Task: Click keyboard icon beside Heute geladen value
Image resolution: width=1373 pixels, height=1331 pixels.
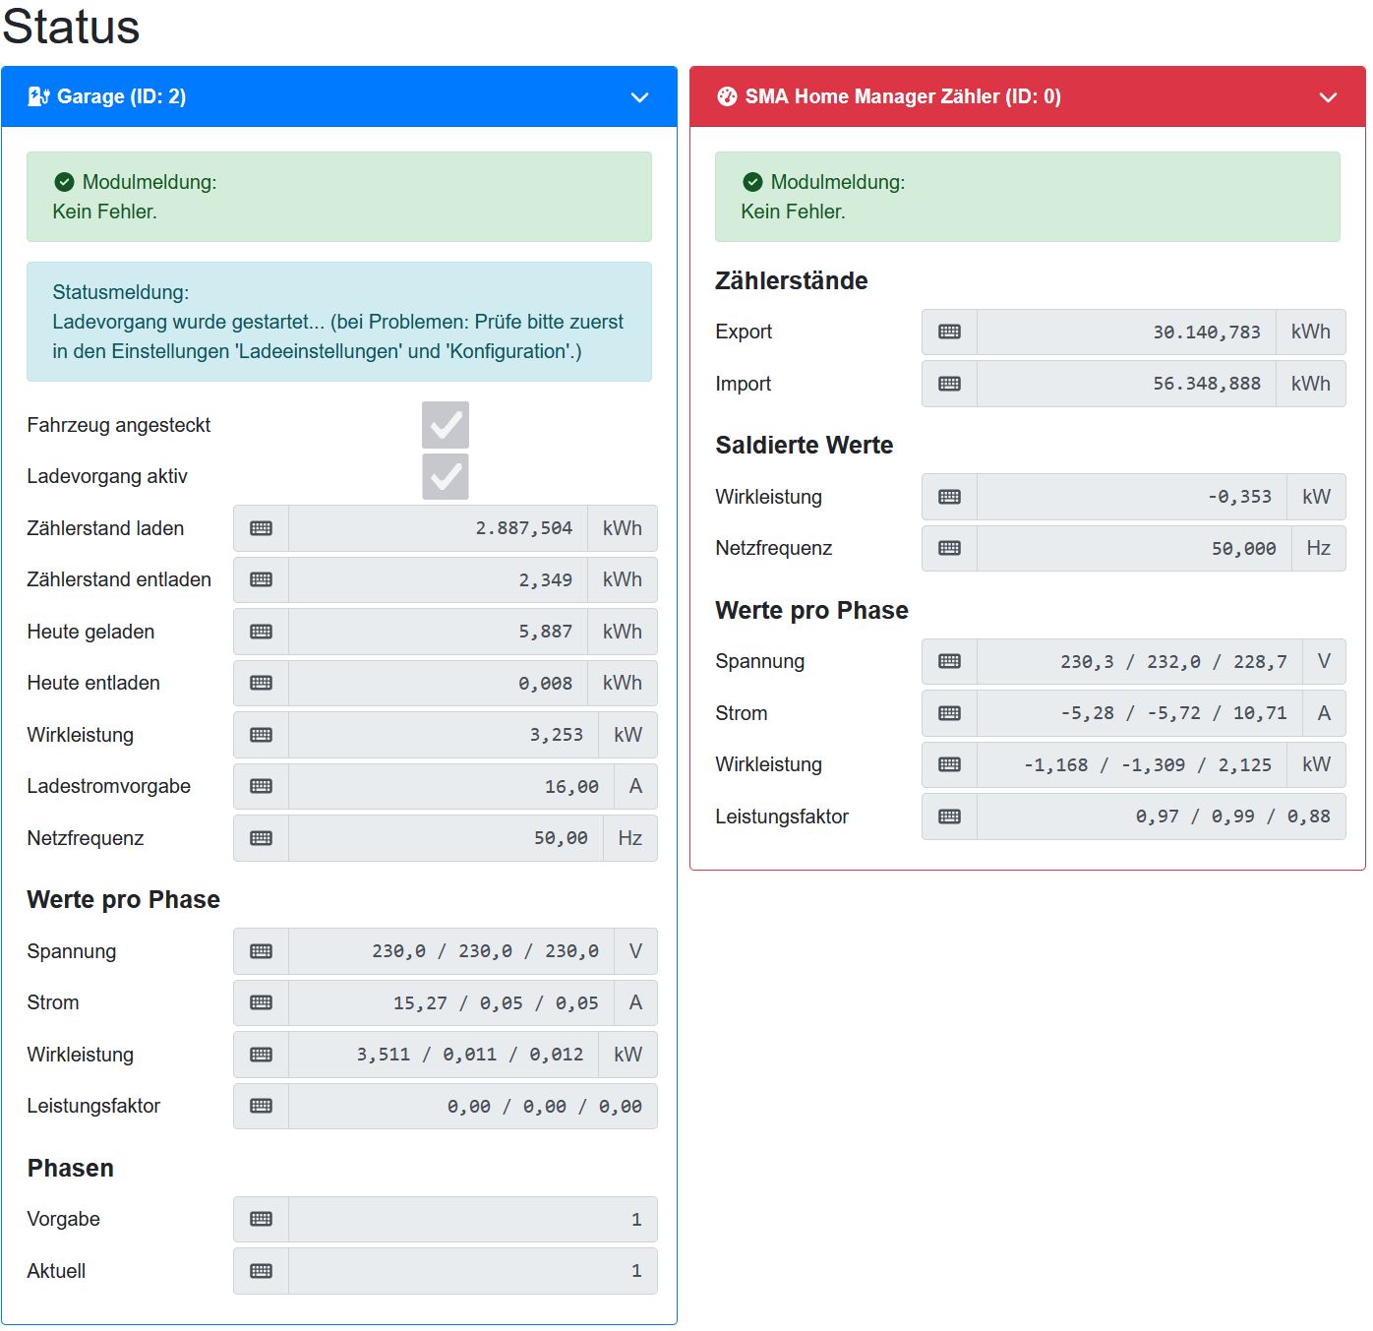Action: point(261,632)
